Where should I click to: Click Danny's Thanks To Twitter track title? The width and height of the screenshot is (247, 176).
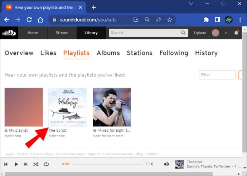[x=214, y=166]
